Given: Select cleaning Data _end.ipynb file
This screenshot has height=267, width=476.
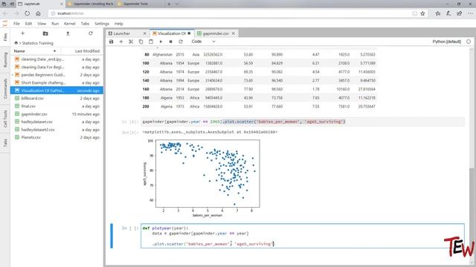Looking at the screenshot, I should coord(57,59).
